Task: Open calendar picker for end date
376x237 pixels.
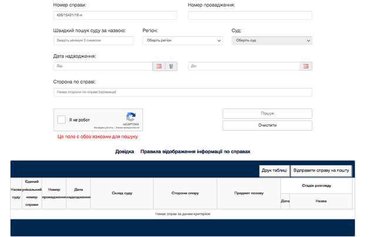Action: tap(306, 66)
